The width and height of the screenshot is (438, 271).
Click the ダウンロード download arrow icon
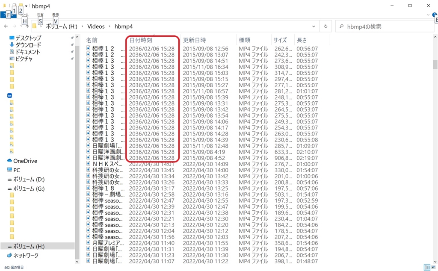point(12,44)
